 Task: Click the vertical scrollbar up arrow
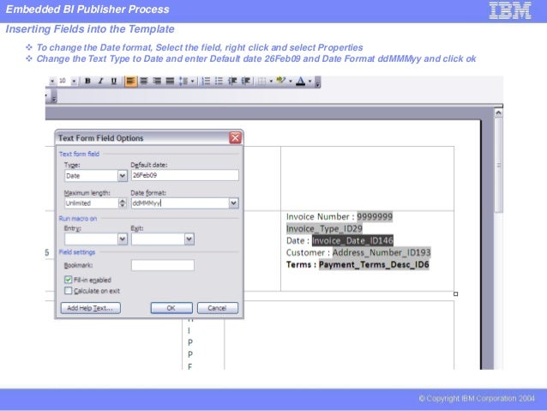tap(498, 112)
